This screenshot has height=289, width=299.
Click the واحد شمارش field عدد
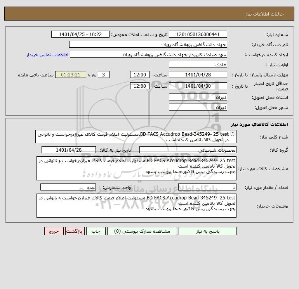[68, 187]
